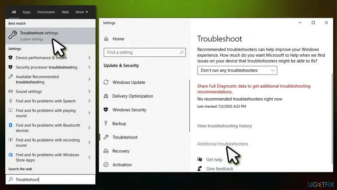Image resolution: width=337 pixels, height=190 pixels.
Task: Click Backup upload arrow icon
Action: click(106, 124)
